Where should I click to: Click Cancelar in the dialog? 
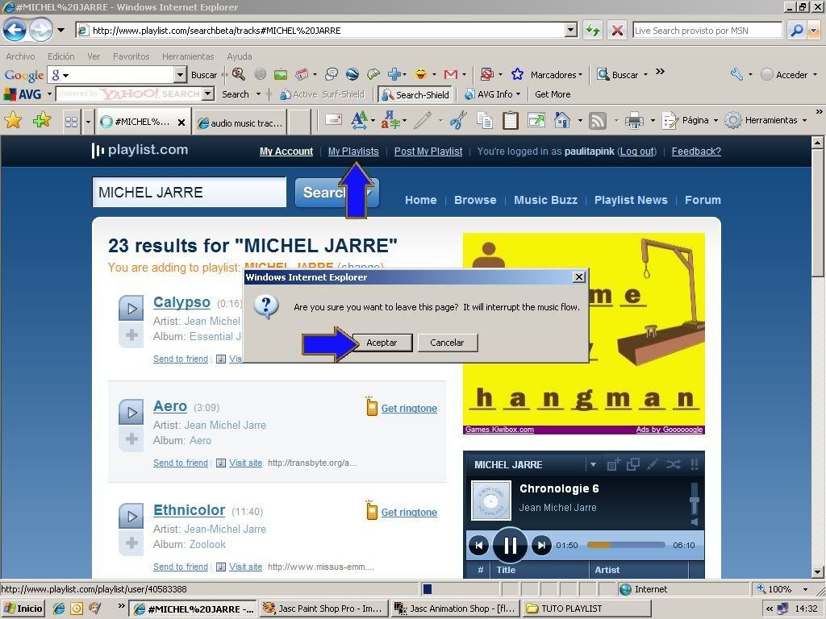[x=447, y=343]
